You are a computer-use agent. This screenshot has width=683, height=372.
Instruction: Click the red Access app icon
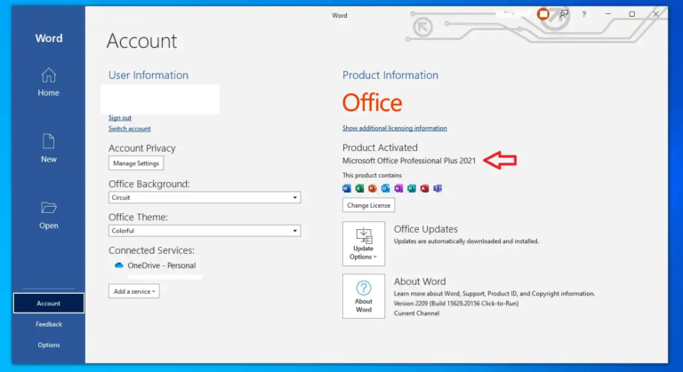(425, 188)
